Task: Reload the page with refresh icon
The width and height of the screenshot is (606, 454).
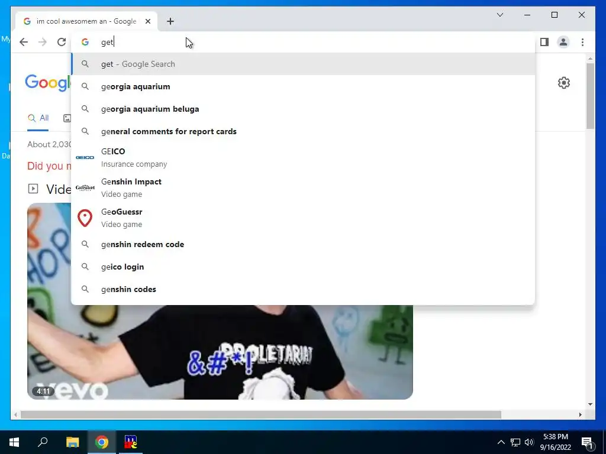Action: point(62,42)
